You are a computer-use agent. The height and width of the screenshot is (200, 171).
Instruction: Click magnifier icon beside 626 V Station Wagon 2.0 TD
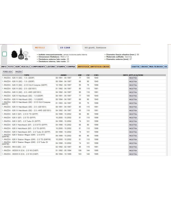3,139
